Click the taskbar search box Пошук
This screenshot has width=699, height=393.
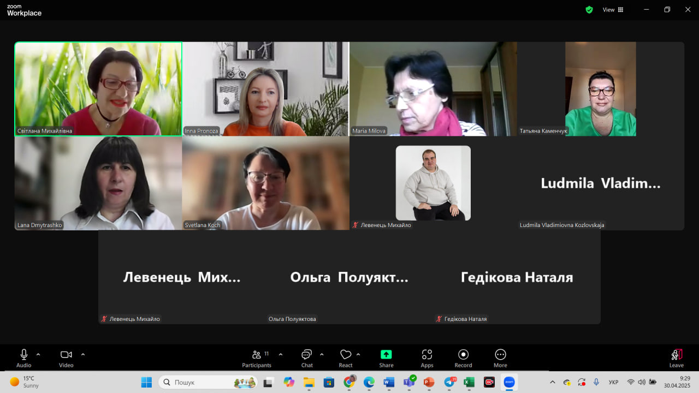[x=208, y=382]
